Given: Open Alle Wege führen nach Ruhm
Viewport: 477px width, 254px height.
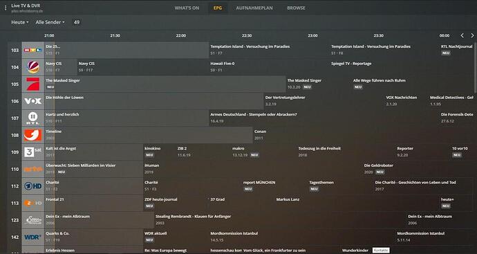Looking at the screenshot, I should (413, 84).
